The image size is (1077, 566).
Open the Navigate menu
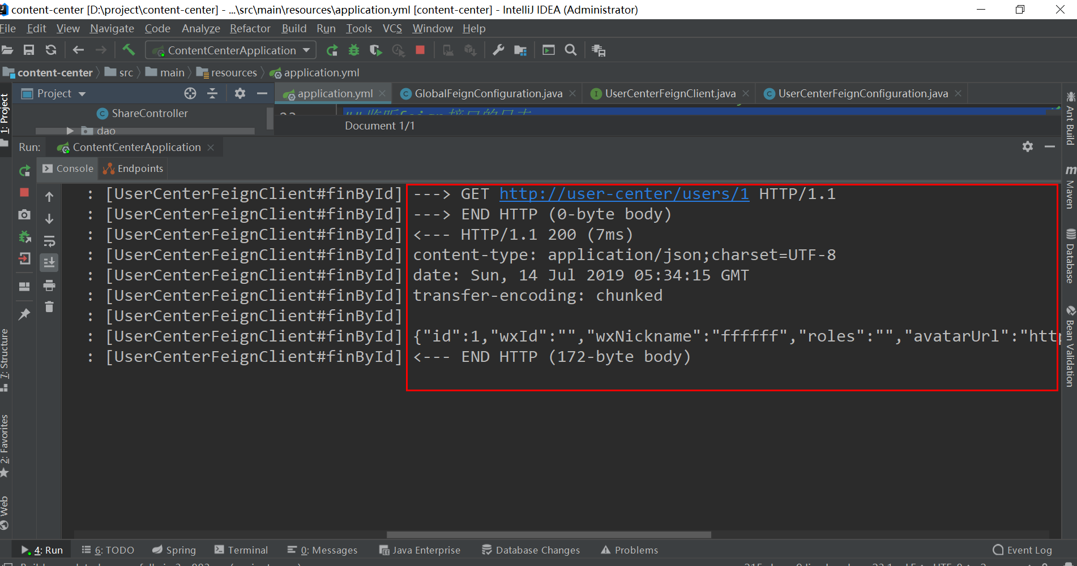pyautogui.click(x=112, y=28)
